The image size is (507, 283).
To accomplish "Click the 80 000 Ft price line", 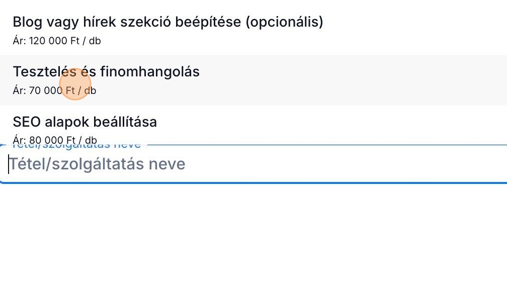I will point(54,140).
